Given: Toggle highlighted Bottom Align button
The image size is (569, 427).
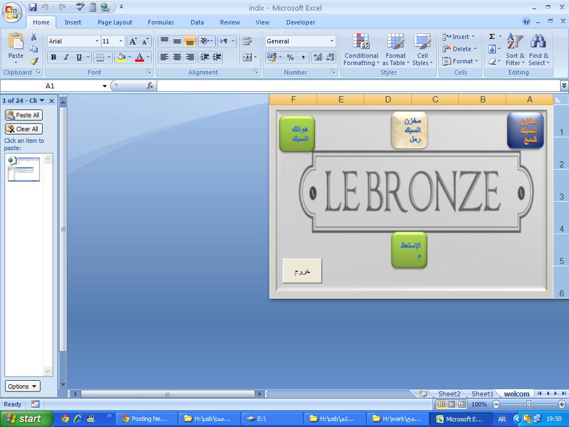Looking at the screenshot, I should point(190,41).
